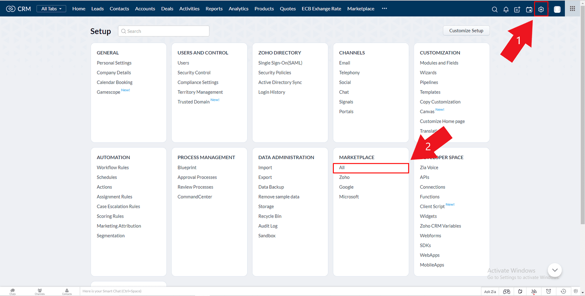Open the recent items history icon
Screen dimensions: 585x296
(563, 291)
